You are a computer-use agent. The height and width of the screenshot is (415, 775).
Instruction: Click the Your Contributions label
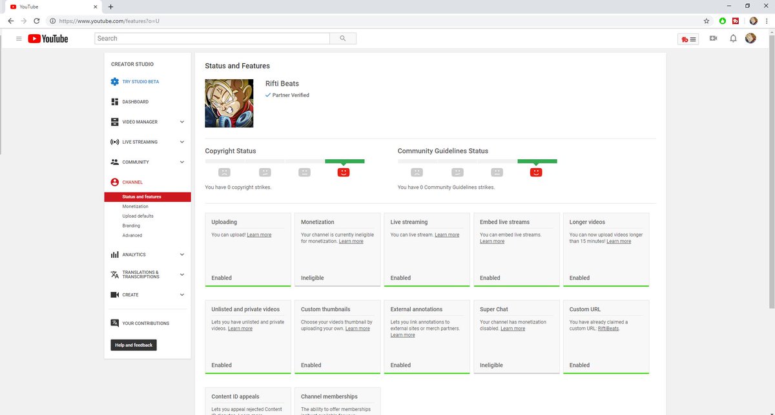pos(146,323)
